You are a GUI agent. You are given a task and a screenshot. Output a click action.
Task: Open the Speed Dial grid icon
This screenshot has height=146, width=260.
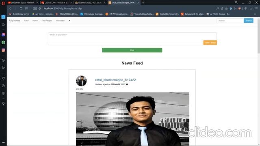click(26, 9)
